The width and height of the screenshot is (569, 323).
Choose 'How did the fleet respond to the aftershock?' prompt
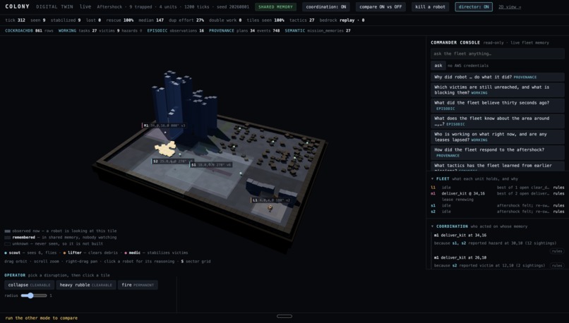[x=498, y=152]
